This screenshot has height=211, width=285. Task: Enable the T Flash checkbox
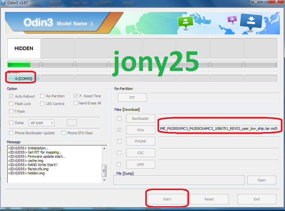click(11, 111)
